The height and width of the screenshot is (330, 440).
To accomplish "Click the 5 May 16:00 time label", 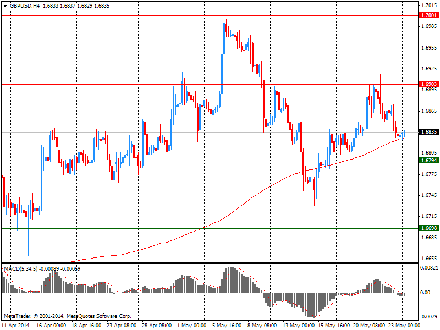I will point(227,326).
